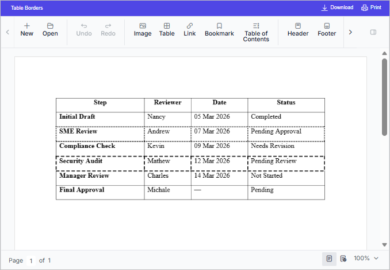Switch to web layout view icon
Screen dimensions: 390x270
[343, 259]
